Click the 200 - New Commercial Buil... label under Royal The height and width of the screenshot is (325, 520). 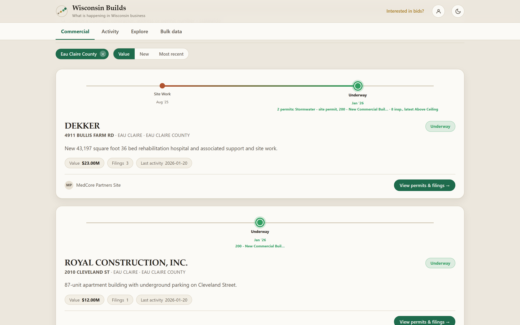tap(260, 246)
